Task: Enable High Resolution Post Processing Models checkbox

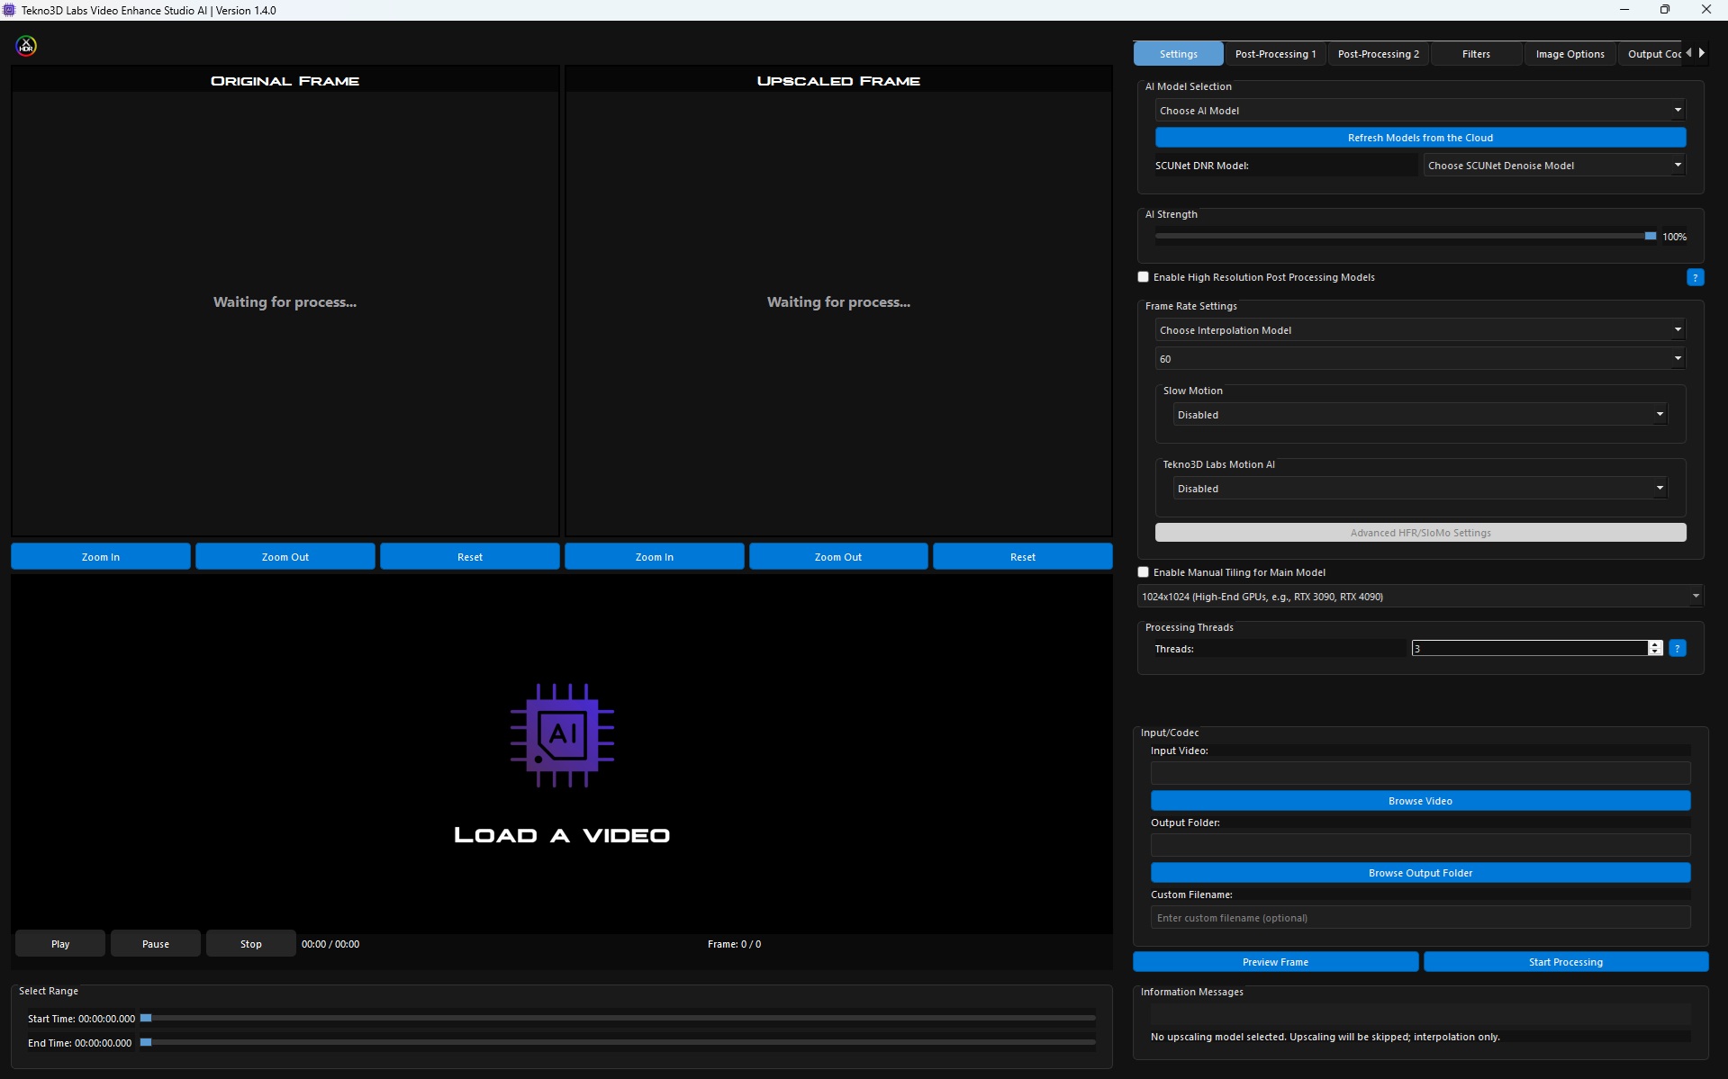Action: [x=1144, y=277]
